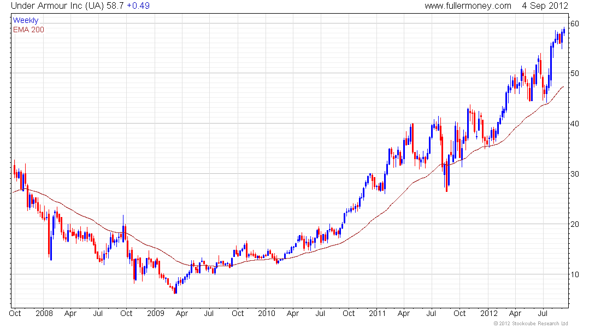Image resolution: width=601 pixels, height=328 pixels.
Task: Click the '2008' year label on time axis
Action: 44,313
